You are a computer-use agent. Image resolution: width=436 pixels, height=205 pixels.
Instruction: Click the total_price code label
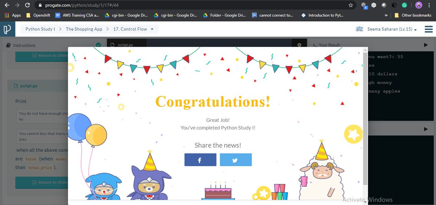[x=39, y=168]
